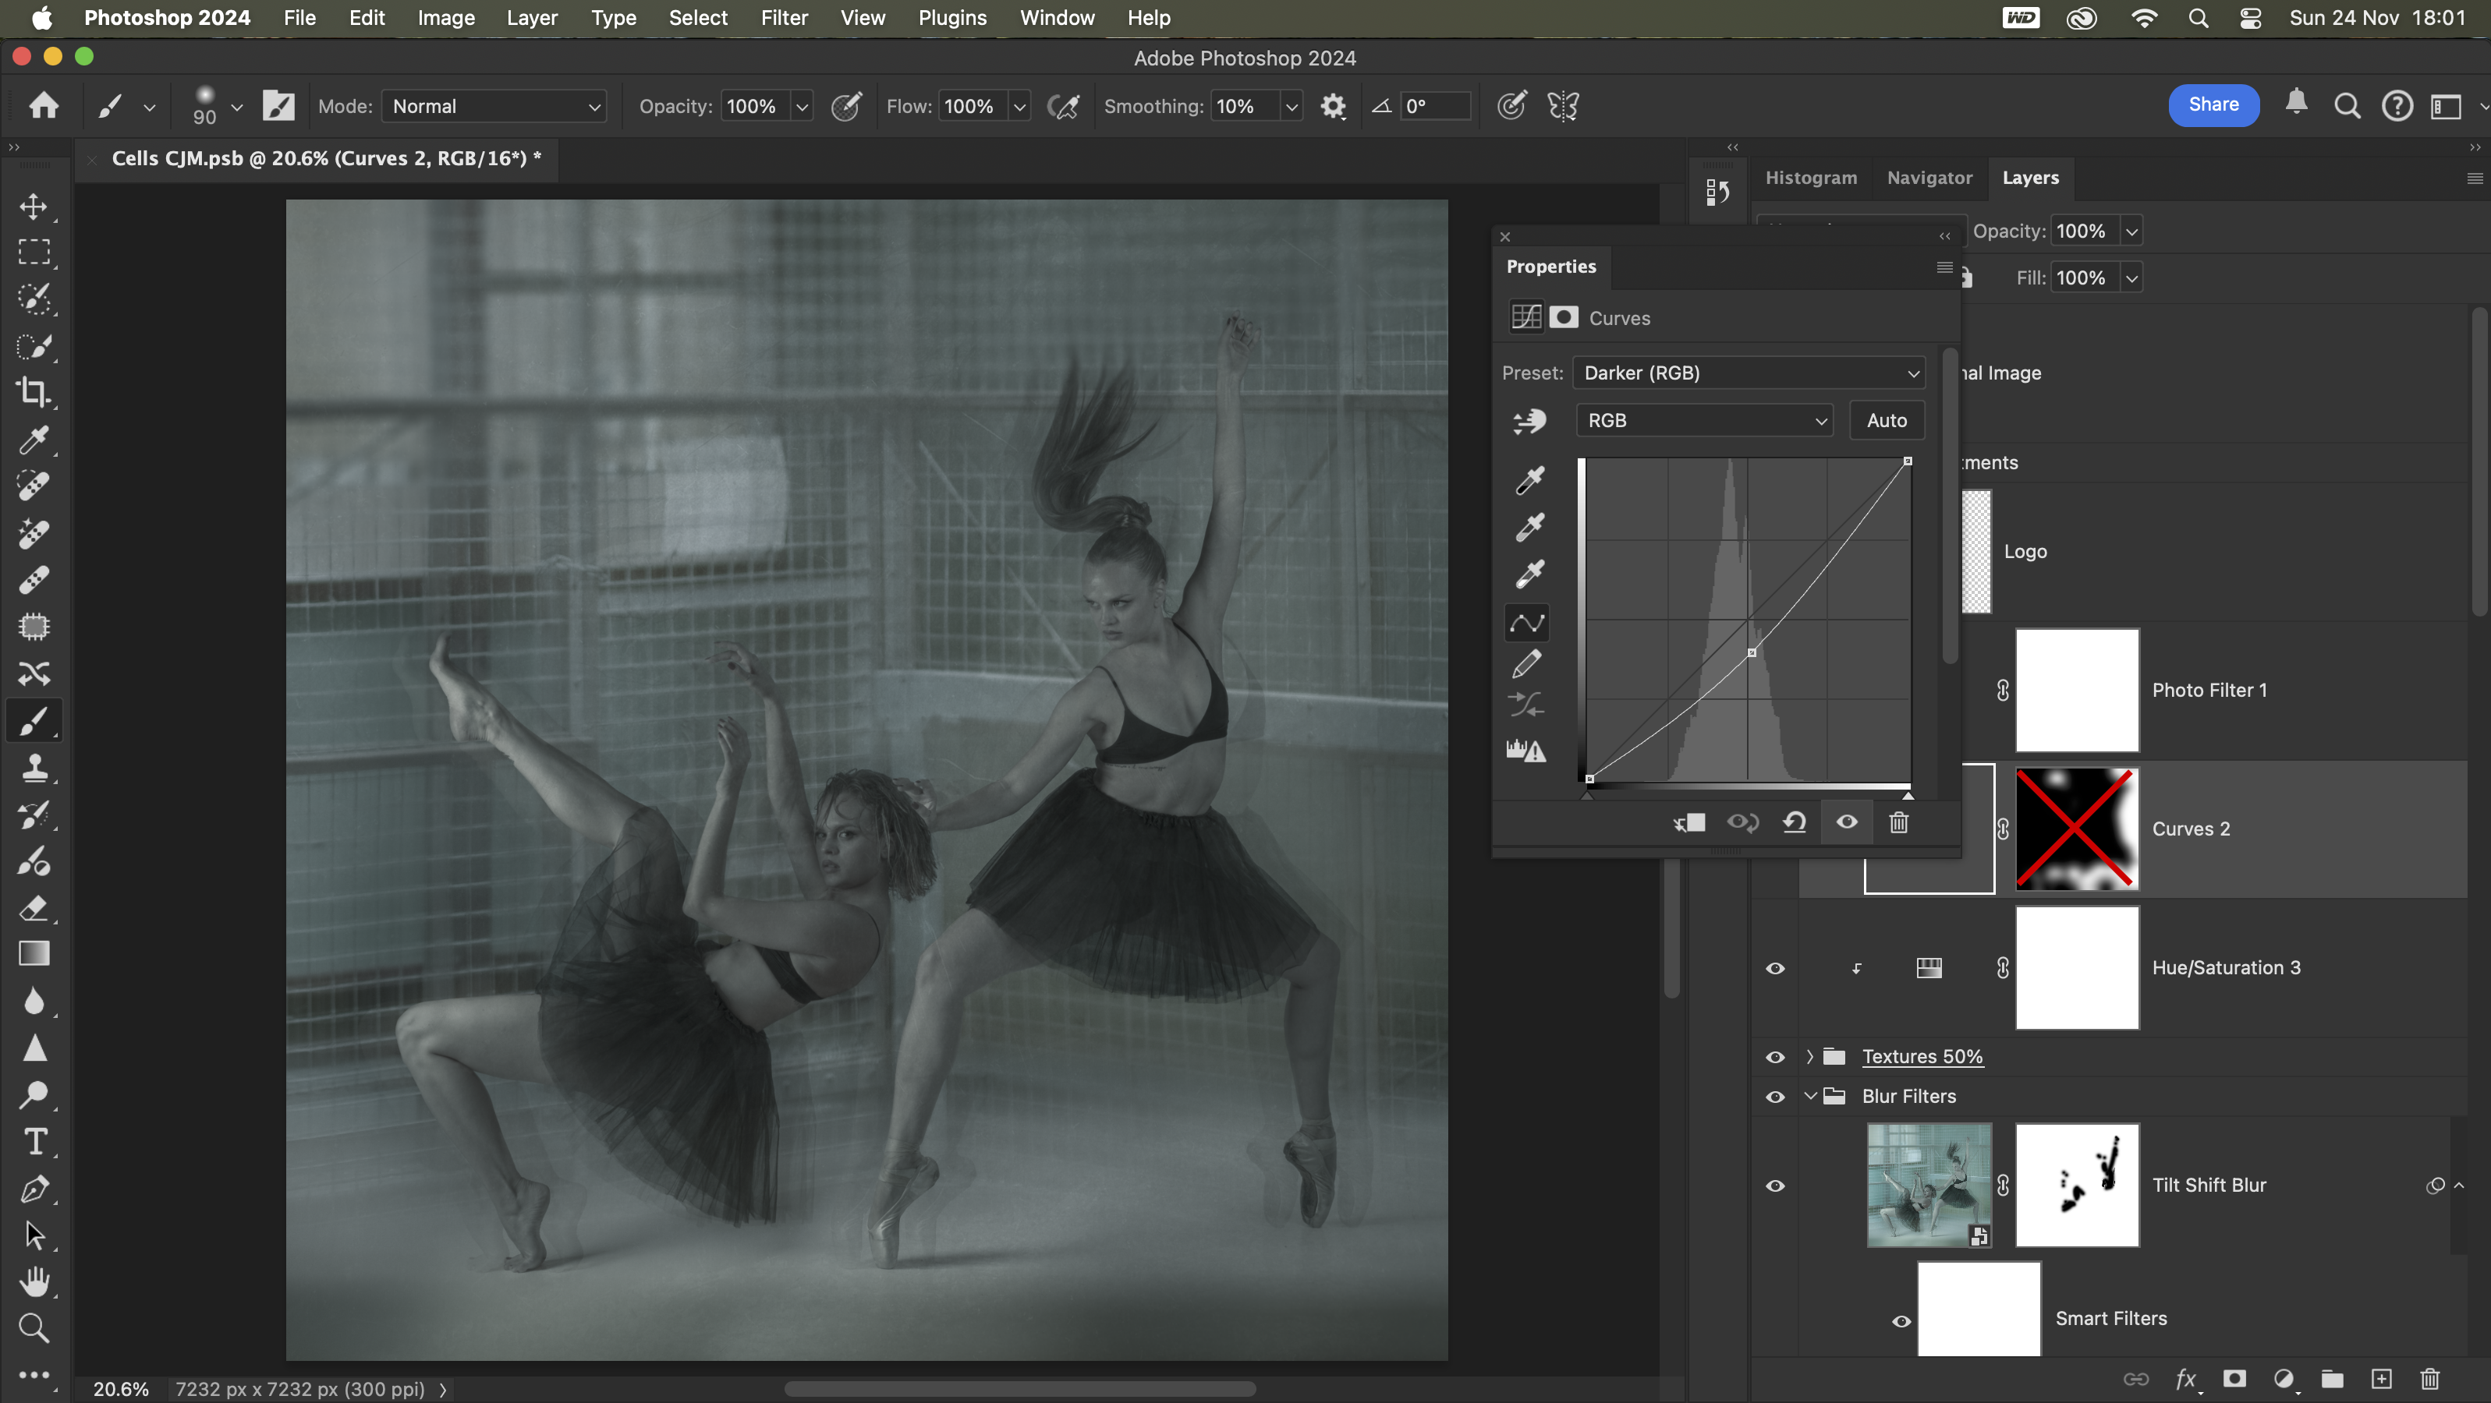Viewport: 2491px width, 1403px height.
Task: Click the white point eyedropper in Curves
Action: [1529, 574]
